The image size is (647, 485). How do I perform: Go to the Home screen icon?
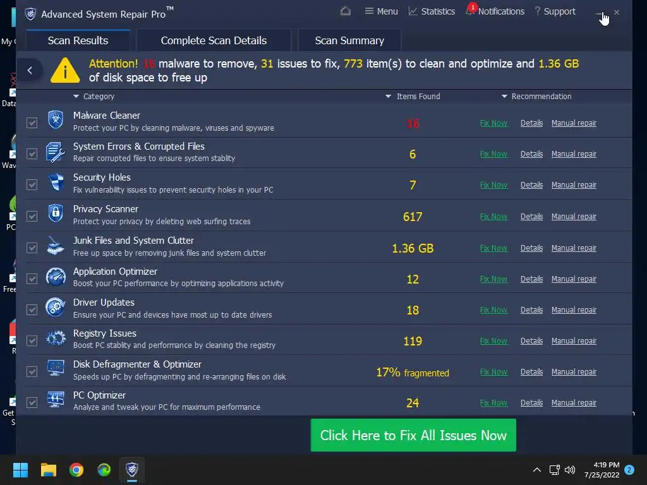click(346, 11)
